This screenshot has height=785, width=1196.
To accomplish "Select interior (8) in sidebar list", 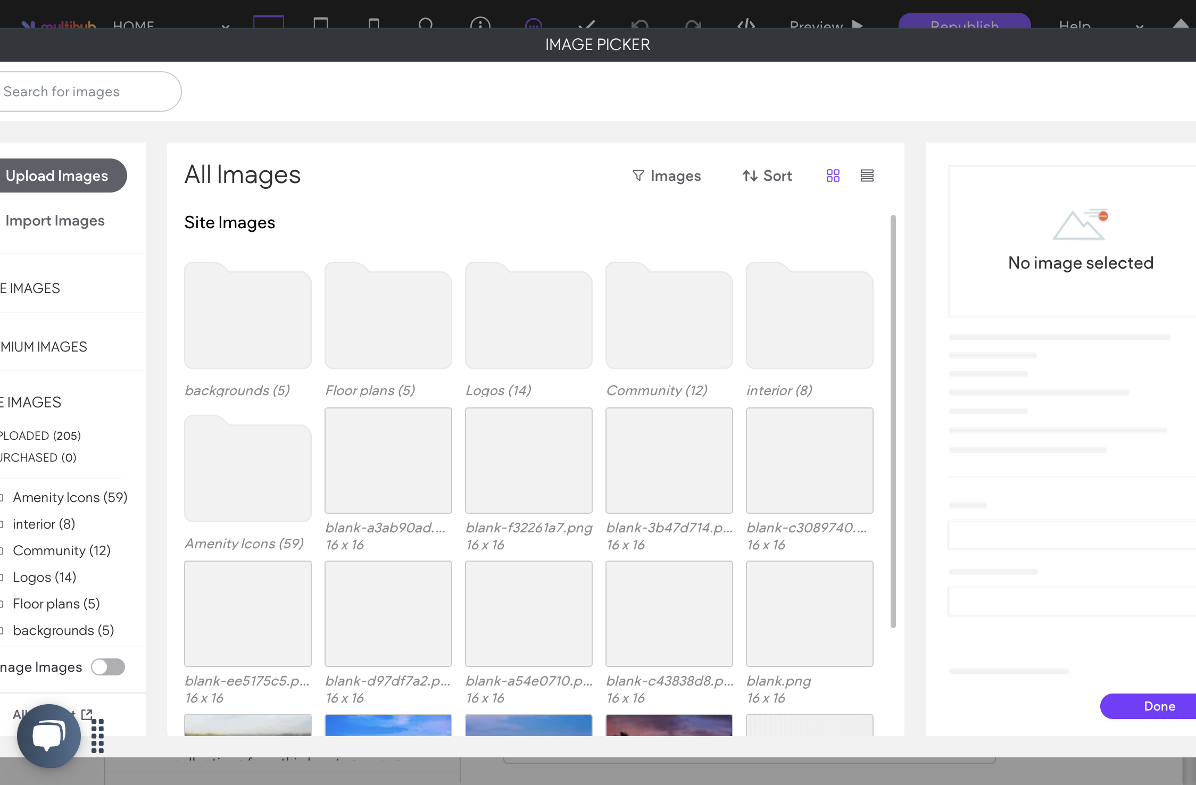I will (x=44, y=524).
